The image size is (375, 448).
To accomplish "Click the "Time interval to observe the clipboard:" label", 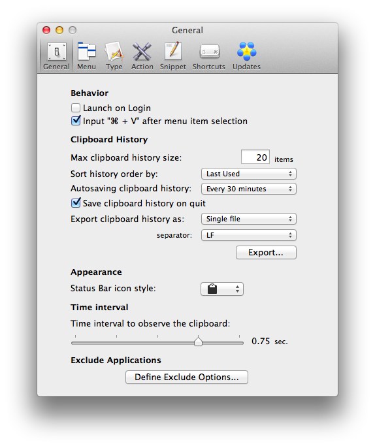I will tap(150, 323).
